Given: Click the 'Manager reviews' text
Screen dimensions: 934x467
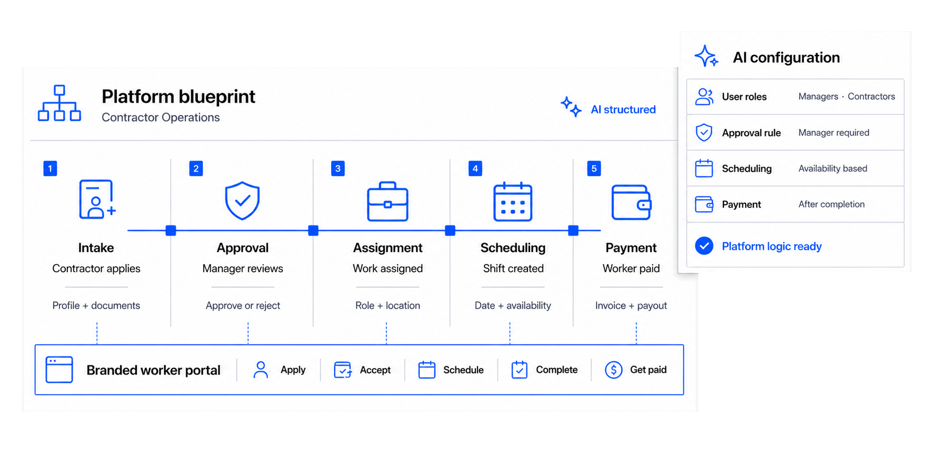Looking at the screenshot, I should [243, 269].
